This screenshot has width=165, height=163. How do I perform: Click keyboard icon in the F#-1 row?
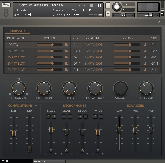(x=144, y=51)
